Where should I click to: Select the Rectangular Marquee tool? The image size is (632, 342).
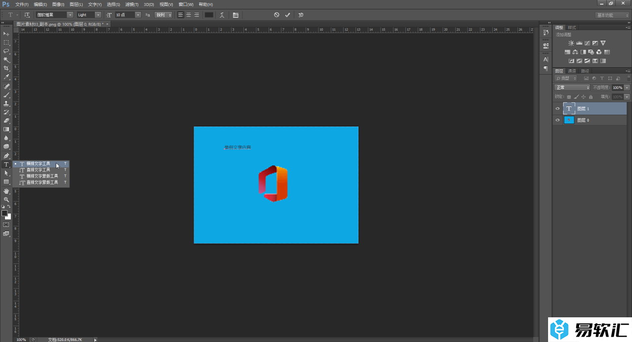click(6, 43)
